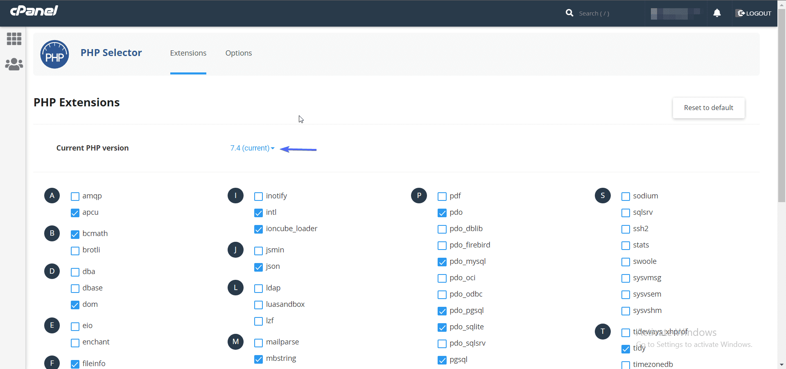
Task: Check the sqlsrv extension box
Action: pyautogui.click(x=626, y=213)
